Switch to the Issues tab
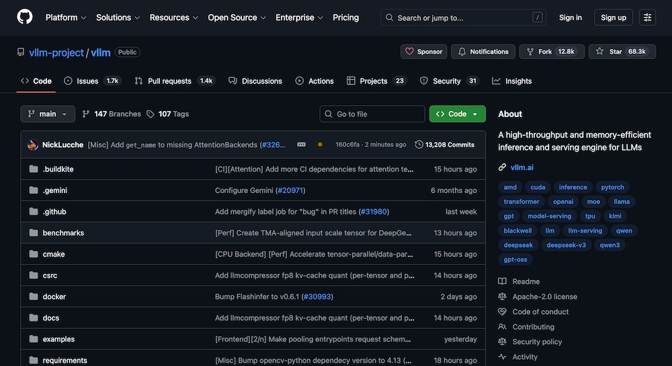The height and width of the screenshot is (366, 672). pyautogui.click(x=87, y=81)
